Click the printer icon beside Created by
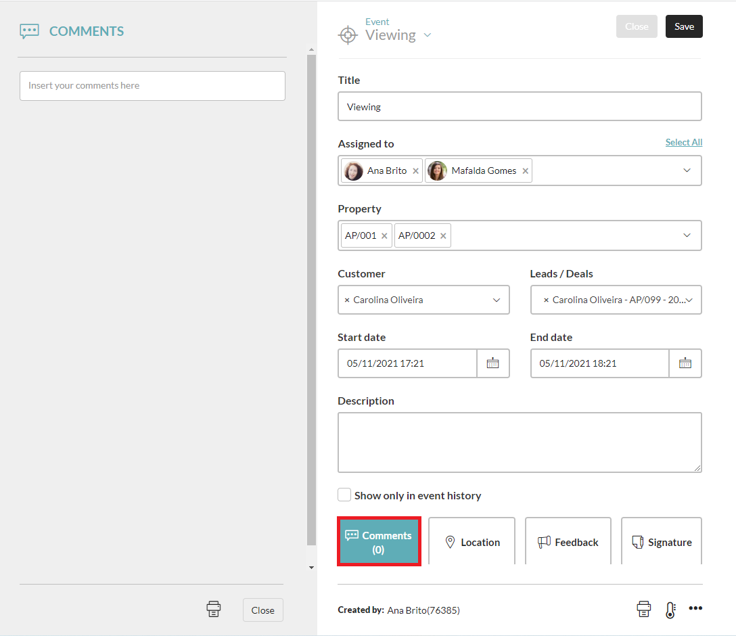 643,609
